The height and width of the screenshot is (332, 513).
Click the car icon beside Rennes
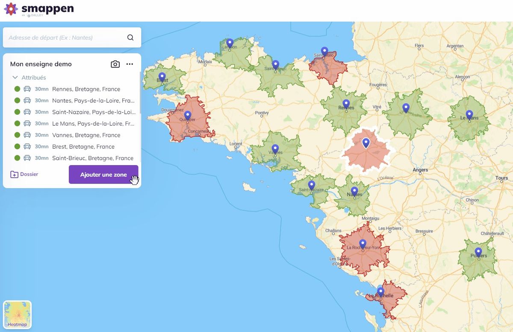(x=27, y=89)
